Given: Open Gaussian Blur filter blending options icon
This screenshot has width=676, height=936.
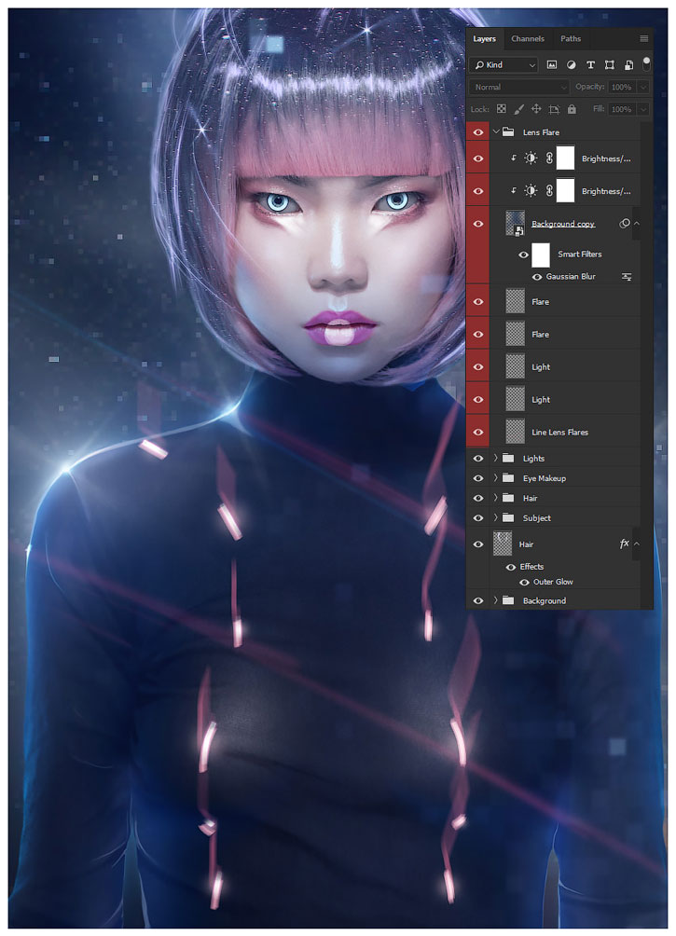Looking at the screenshot, I should click(x=627, y=277).
